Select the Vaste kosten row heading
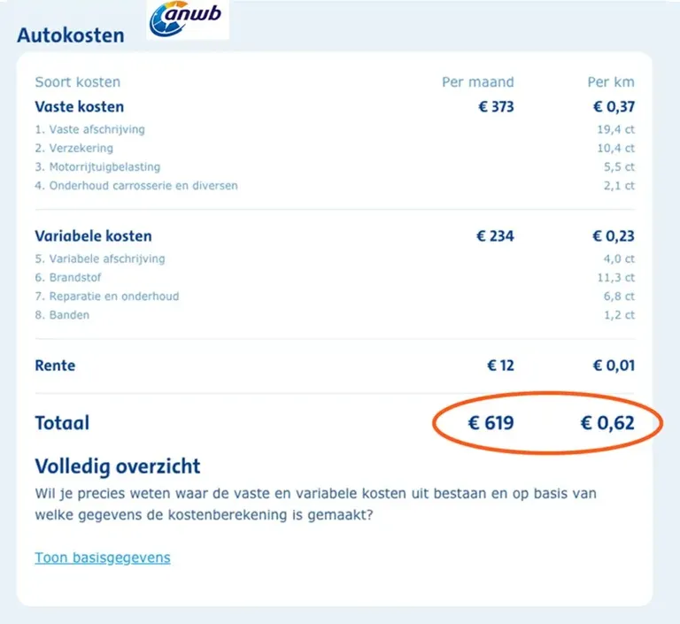Image resolution: width=680 pixels, height=624 pixels. pos(80,107)
